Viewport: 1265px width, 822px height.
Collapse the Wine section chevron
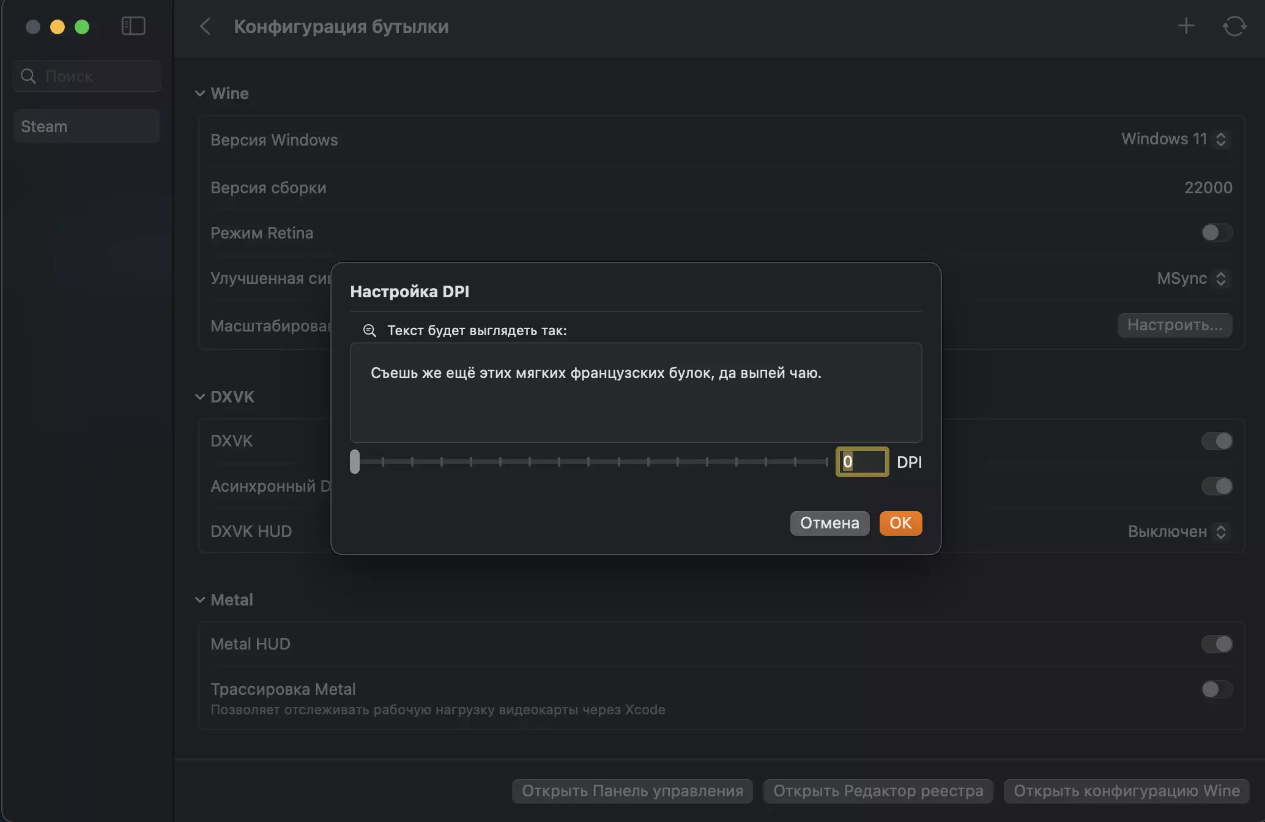tap(200, 94)
